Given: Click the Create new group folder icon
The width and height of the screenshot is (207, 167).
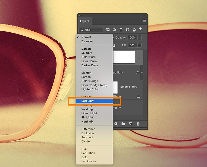Looking at the screenshot, I should point(123,124).
